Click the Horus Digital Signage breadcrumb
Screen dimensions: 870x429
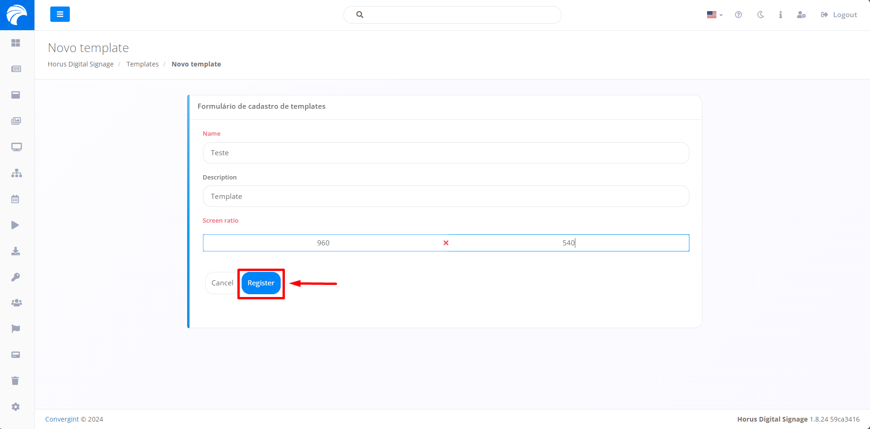pyautogui.click(x=81, y=64)
